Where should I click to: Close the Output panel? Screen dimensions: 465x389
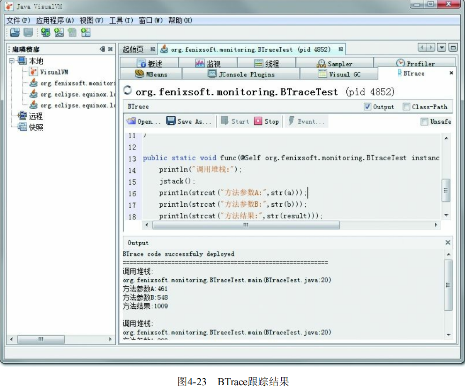[x=448, y=242]
